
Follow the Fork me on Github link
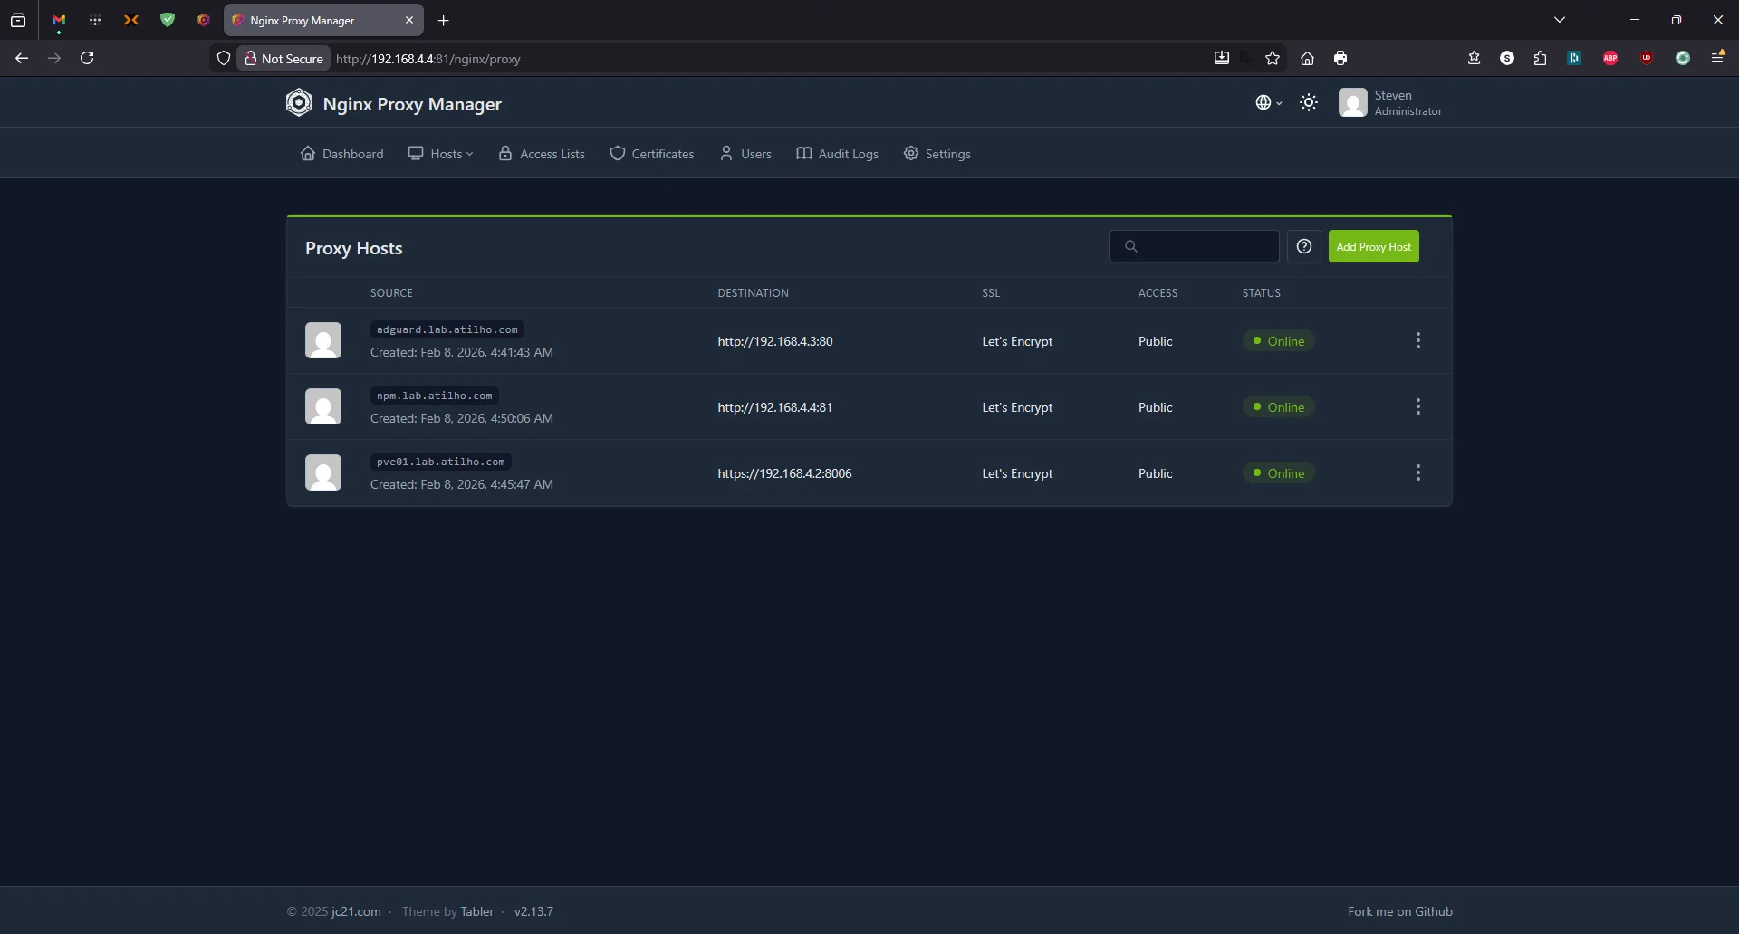click(1399, 911)
